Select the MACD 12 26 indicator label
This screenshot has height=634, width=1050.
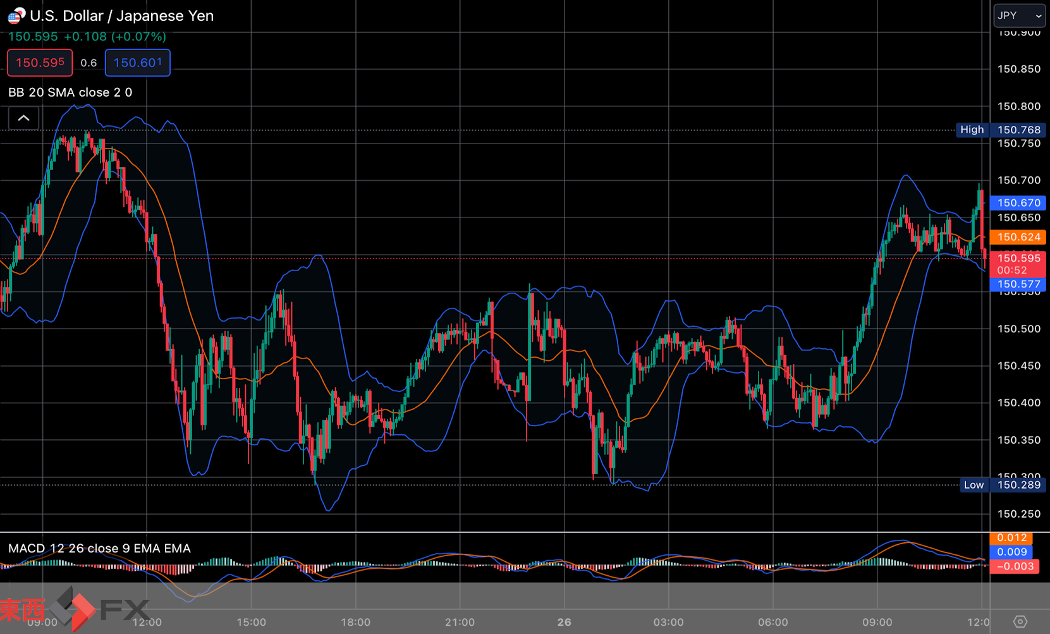click(99, 548)
